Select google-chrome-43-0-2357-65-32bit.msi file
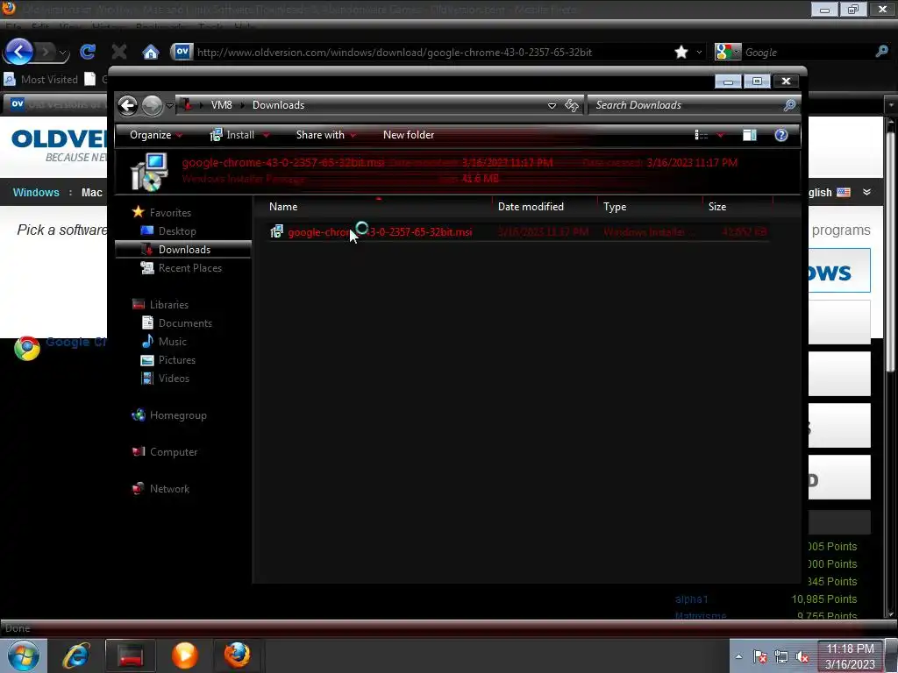Viewport: 898px width, 673px height. (380, 231)
